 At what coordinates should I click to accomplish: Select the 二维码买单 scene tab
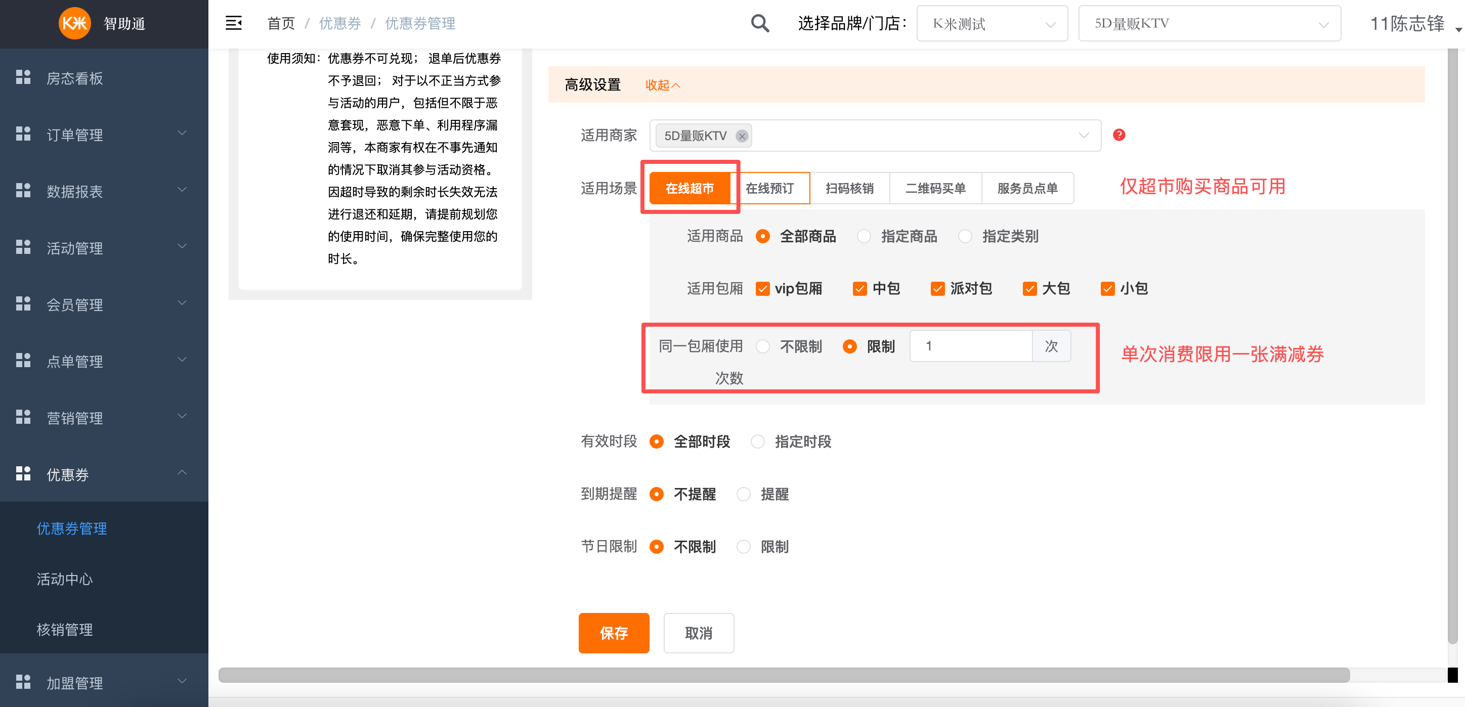(935, 188)
